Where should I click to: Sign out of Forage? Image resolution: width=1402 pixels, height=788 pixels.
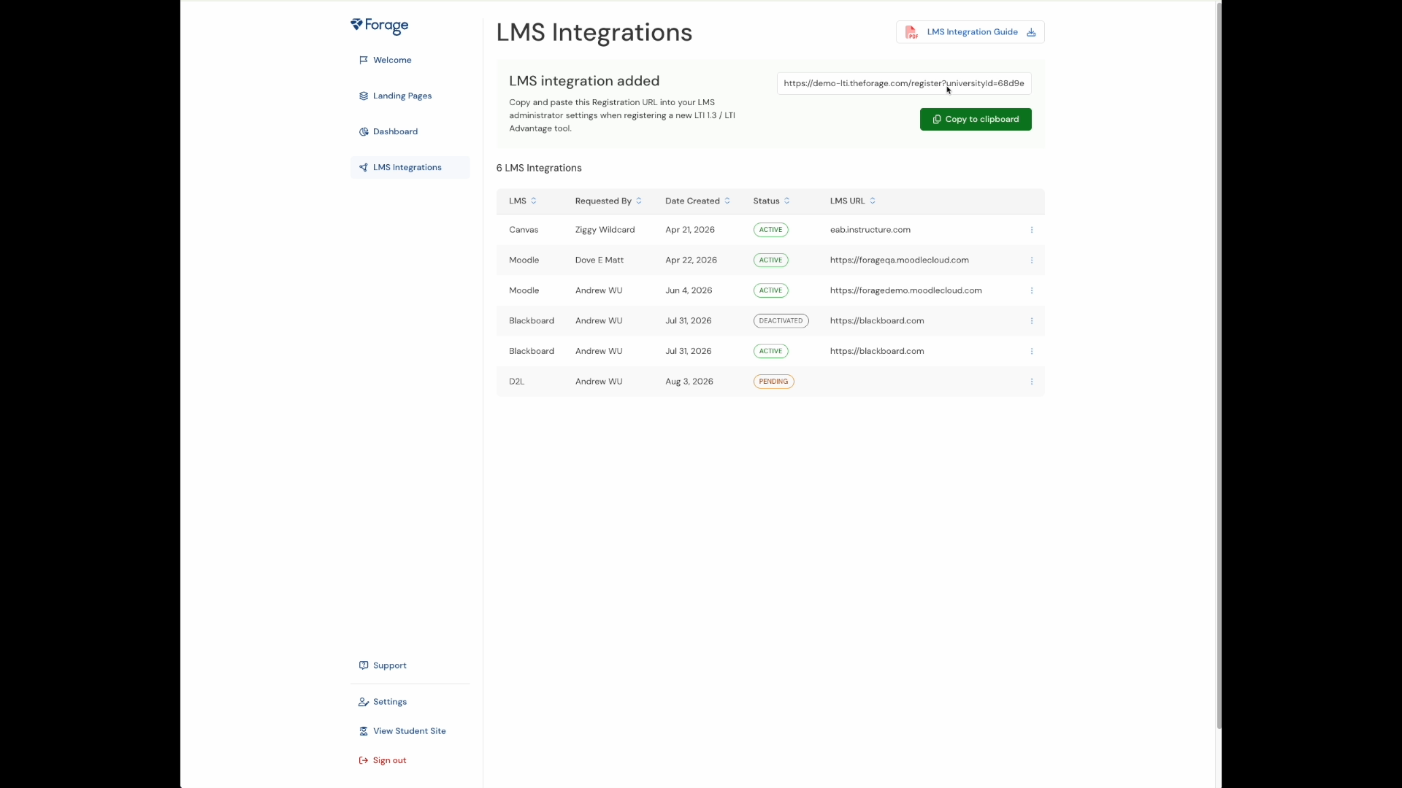pyautogui.click(x=410, y=760)
